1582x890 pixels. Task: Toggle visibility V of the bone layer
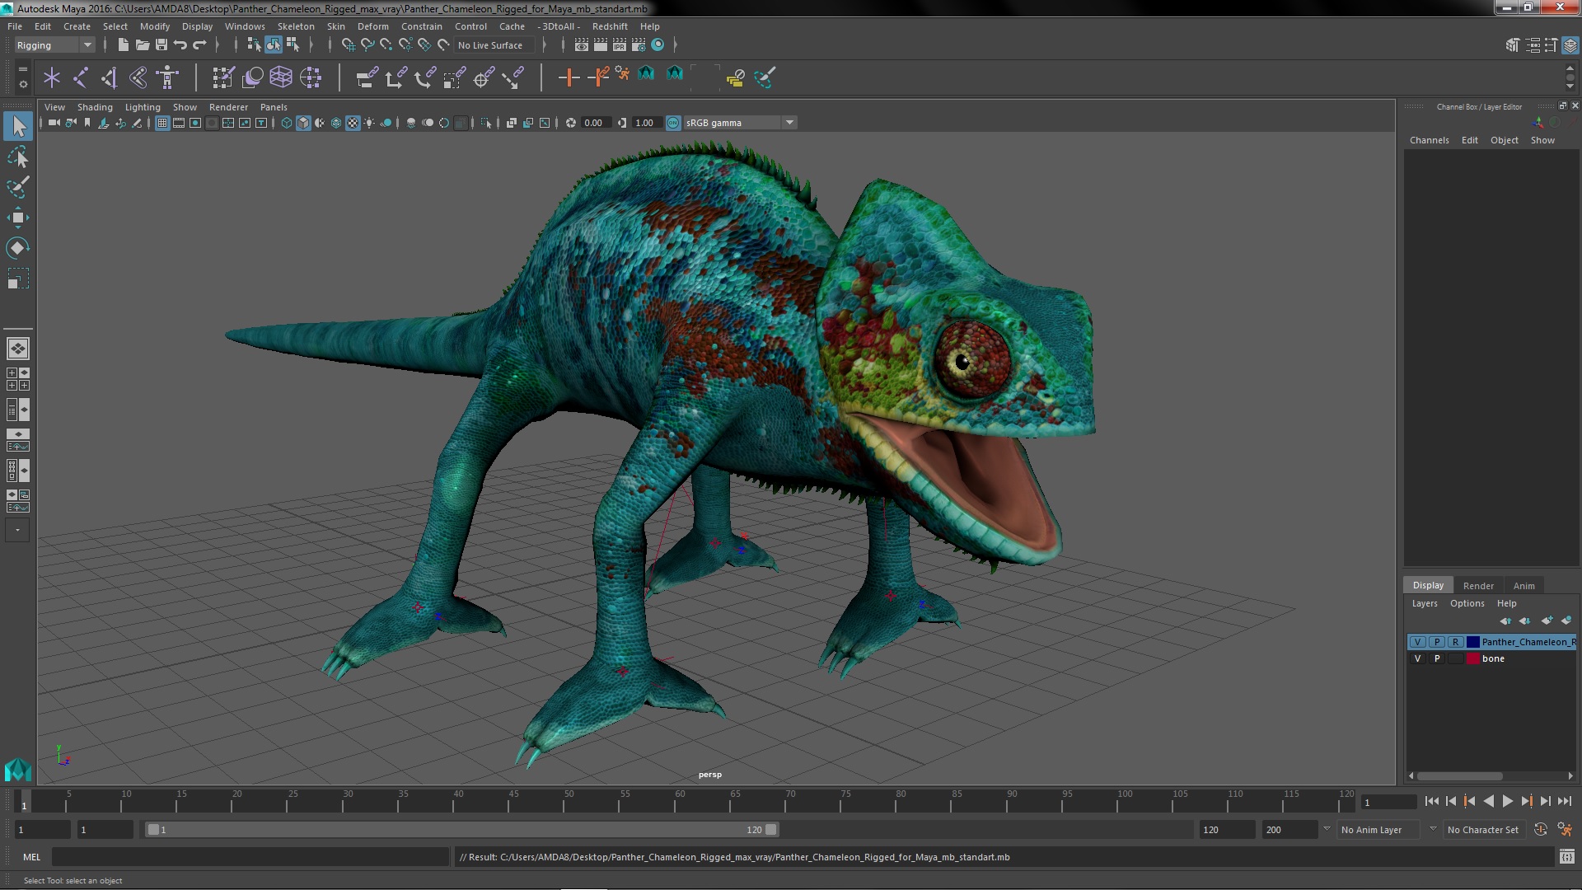click(x=1417, y=658)
